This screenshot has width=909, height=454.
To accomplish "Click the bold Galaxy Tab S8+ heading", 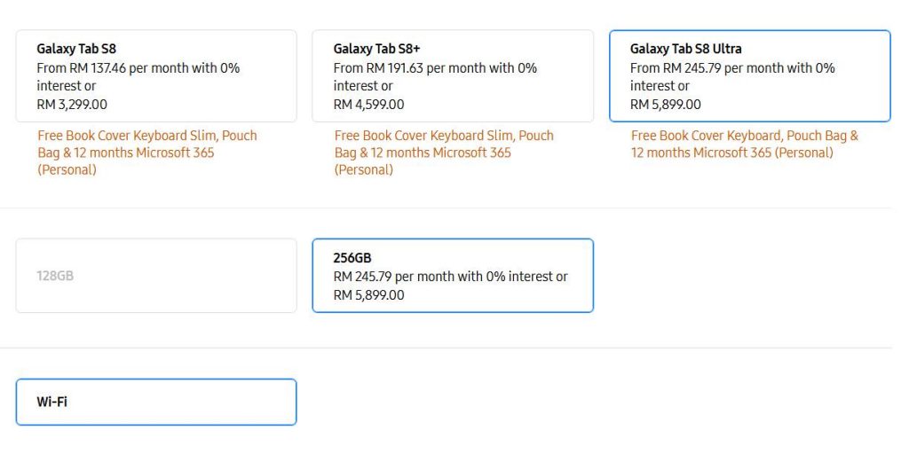I will click(376, 49).
